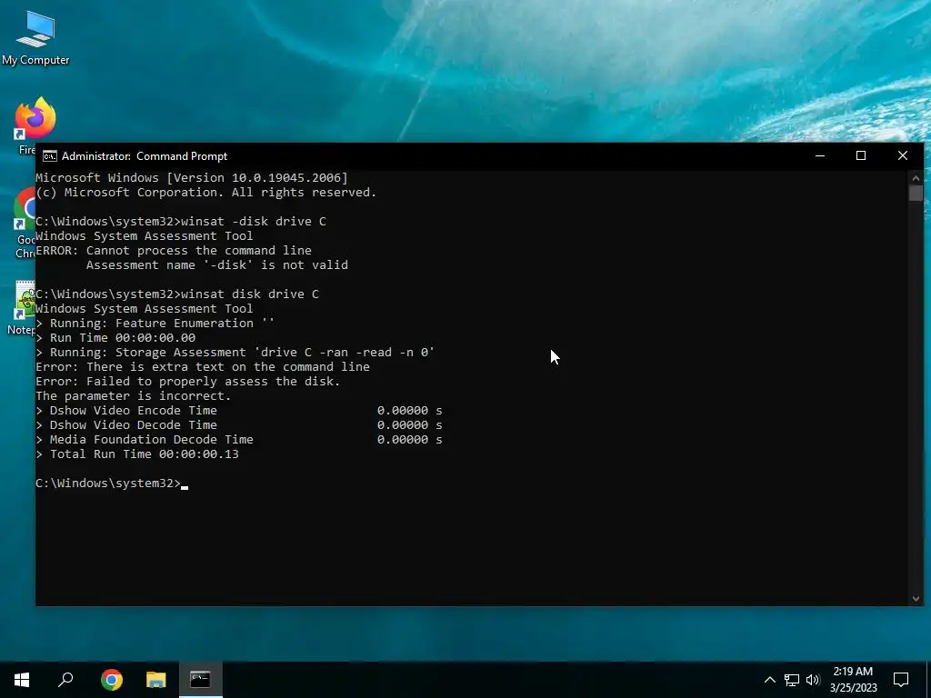This screenshot has height=698, width=931.
Task: Show hidden system tray icons
Action: (769, 680)
